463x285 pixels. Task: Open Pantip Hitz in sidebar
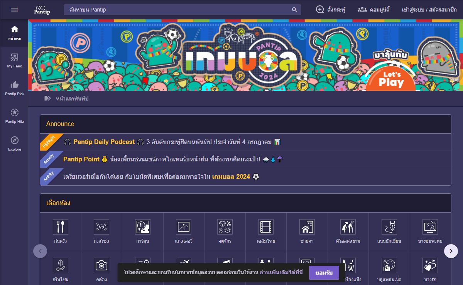pos(14,116)
